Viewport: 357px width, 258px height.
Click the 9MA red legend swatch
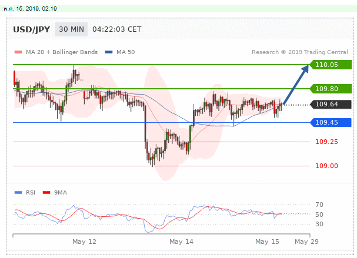(46, 193)
